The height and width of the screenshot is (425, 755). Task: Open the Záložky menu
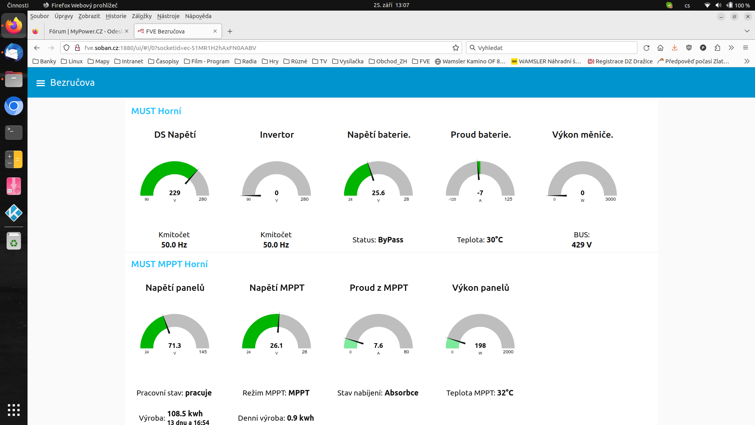[142, 16]
